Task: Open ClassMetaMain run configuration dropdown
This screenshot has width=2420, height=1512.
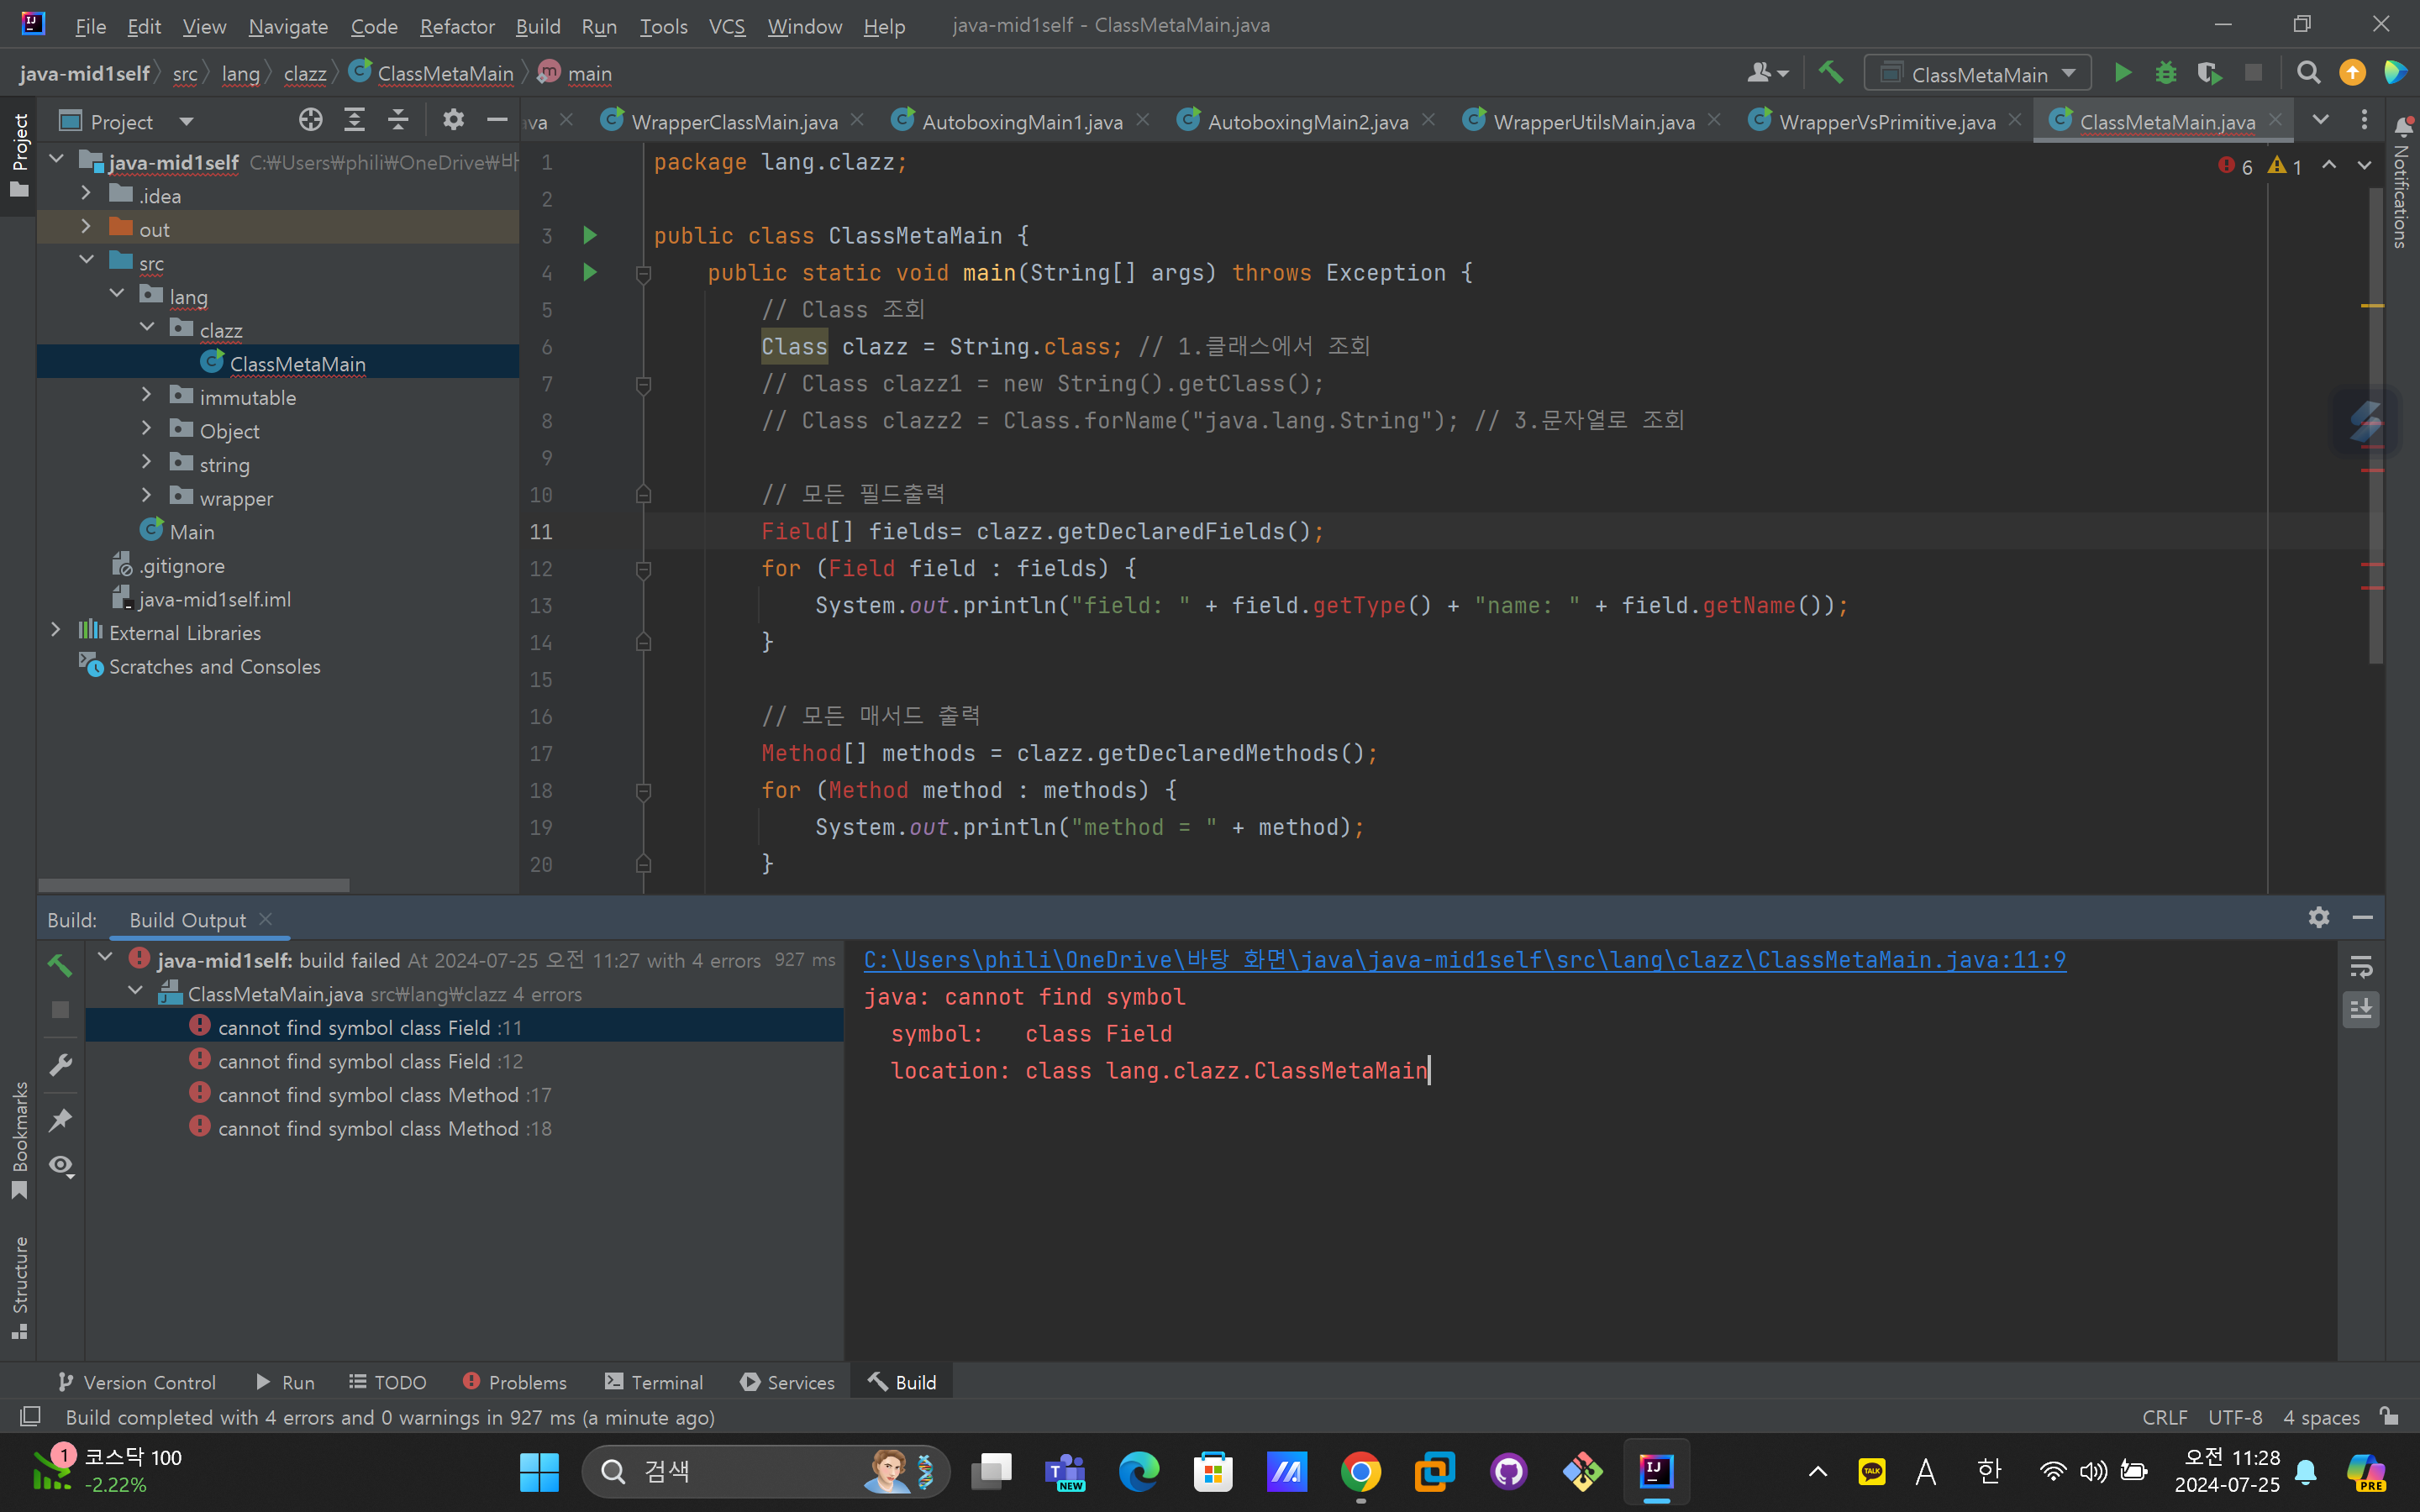Action: (1977, 74)
